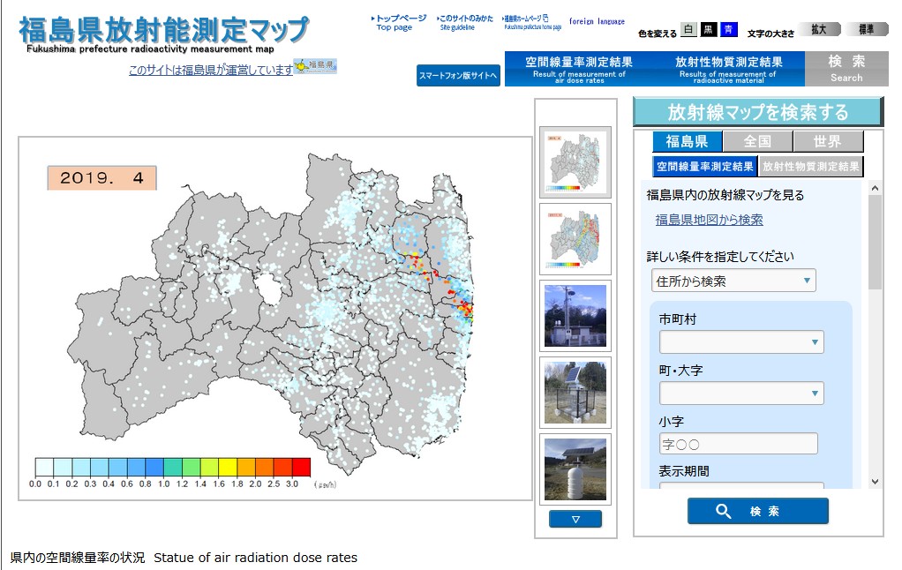Viewport: 902px width, 570px height.
Task: Switch color scheme to blue (青)
Action: 729,29
